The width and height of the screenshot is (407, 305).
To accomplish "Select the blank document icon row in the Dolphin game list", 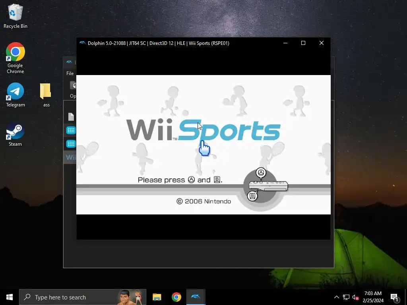I will tap(71, 117).
